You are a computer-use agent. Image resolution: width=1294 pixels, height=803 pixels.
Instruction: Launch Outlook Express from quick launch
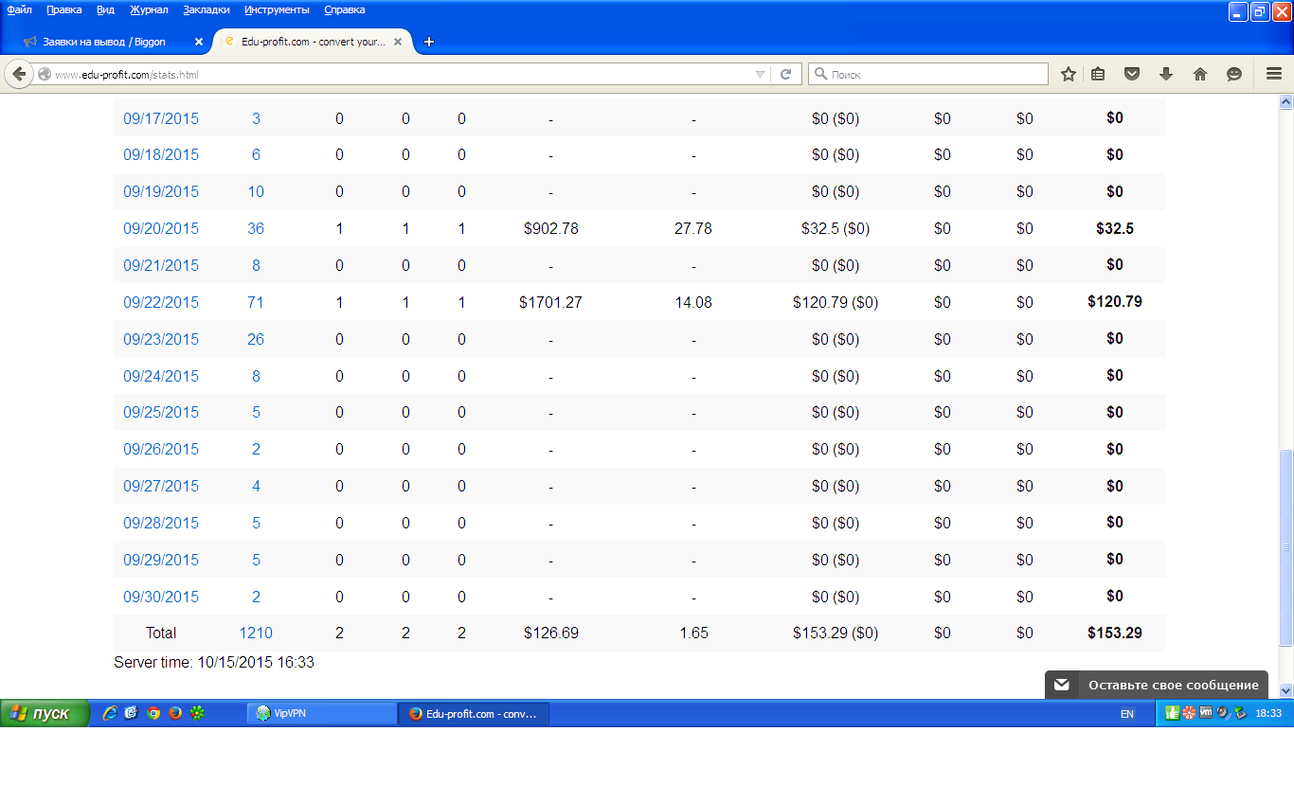(x=132, y=714)
